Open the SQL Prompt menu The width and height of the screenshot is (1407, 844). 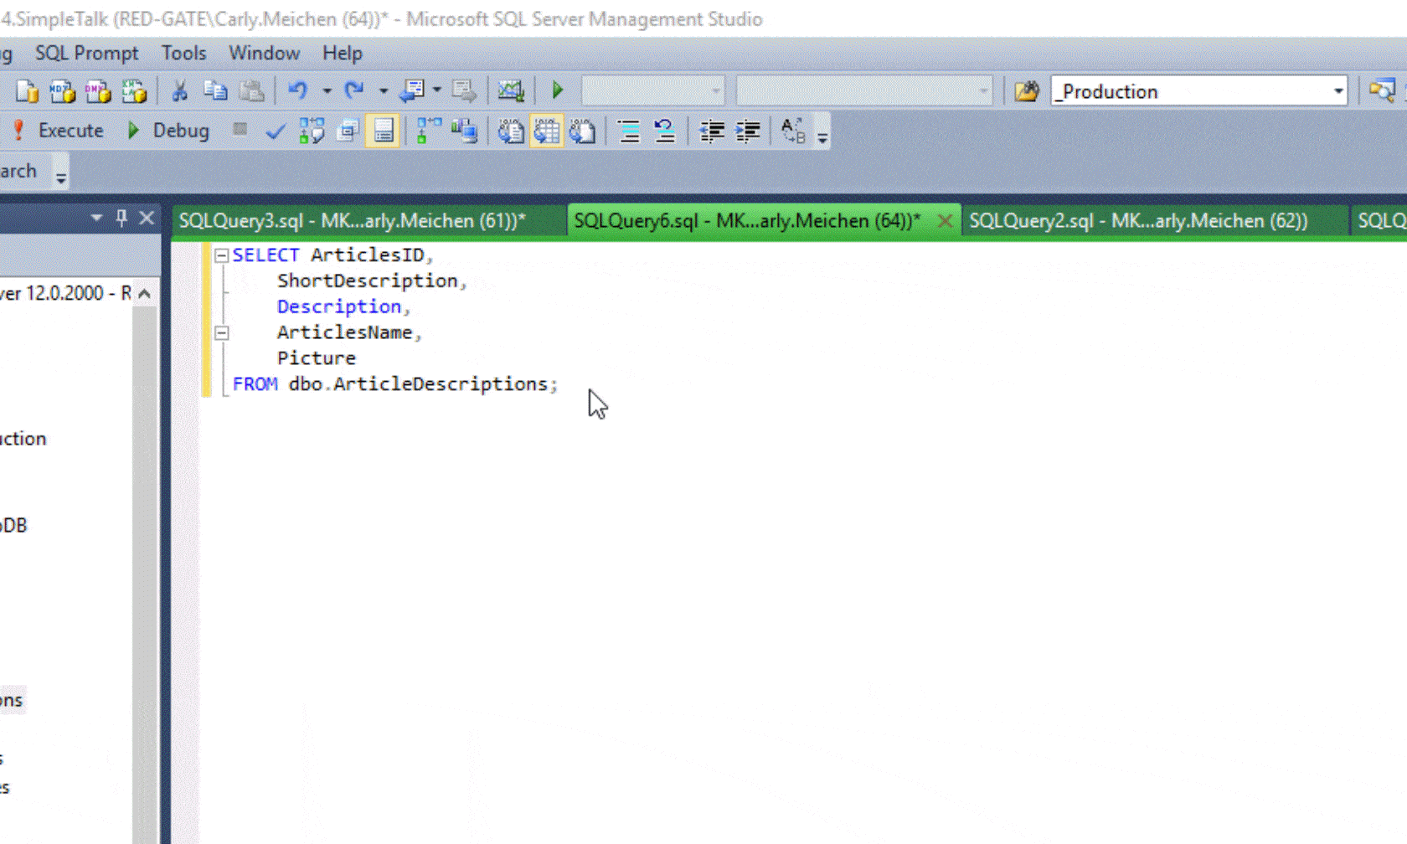click(86, 53)
